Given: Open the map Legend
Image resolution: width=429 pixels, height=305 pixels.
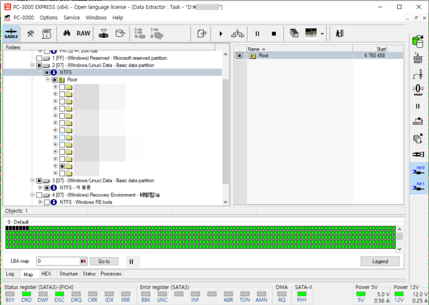Looking at the screenshot, I should [380, 261].
